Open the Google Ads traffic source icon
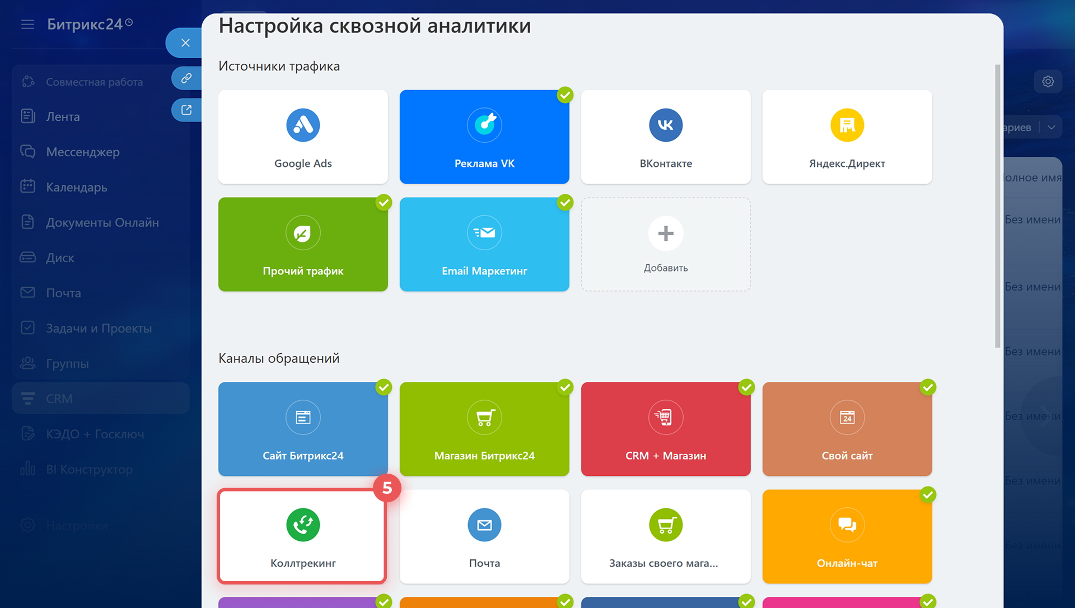The width and height of the screenshot is (1075, 608). [303, 125]
